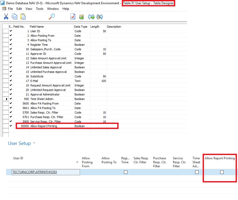The height and width of the screenshot is (200, 238).
Task: Click the document with red checkmark icon
Action: click(73, 17)
